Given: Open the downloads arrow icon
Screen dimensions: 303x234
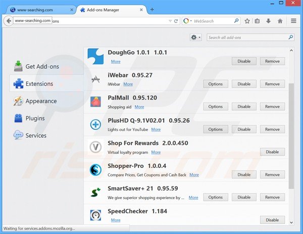Looking at the screenshot, I should click(269, 21).
